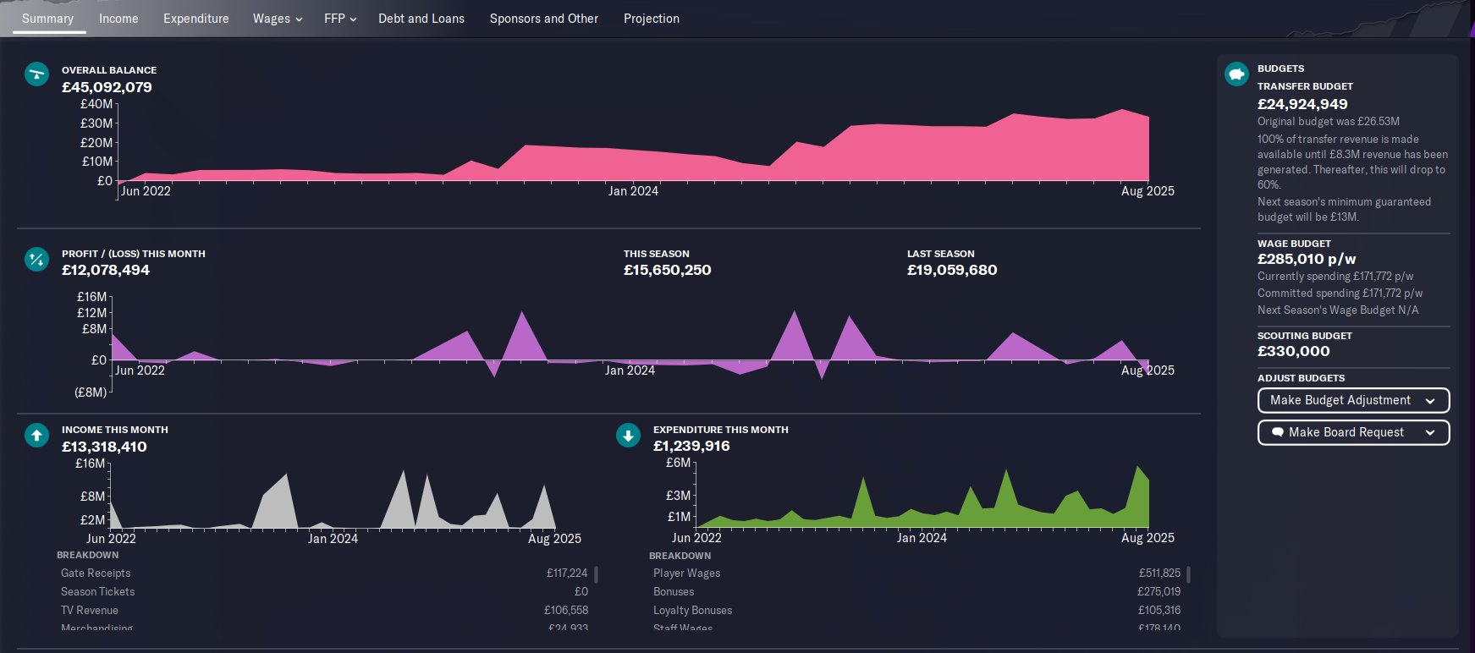Click the TV Revenue amount £106,558
Viewport: 1475px width, 653px height.
(566, 611)
